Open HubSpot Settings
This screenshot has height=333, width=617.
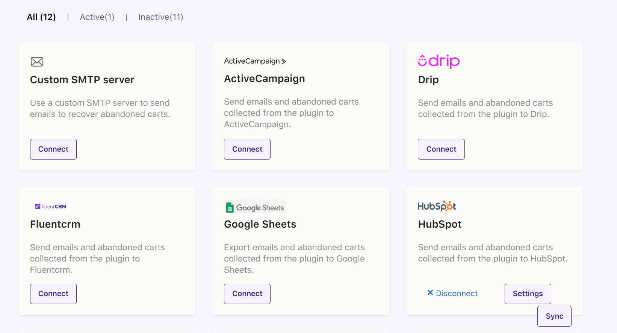(x=528, y=293)
